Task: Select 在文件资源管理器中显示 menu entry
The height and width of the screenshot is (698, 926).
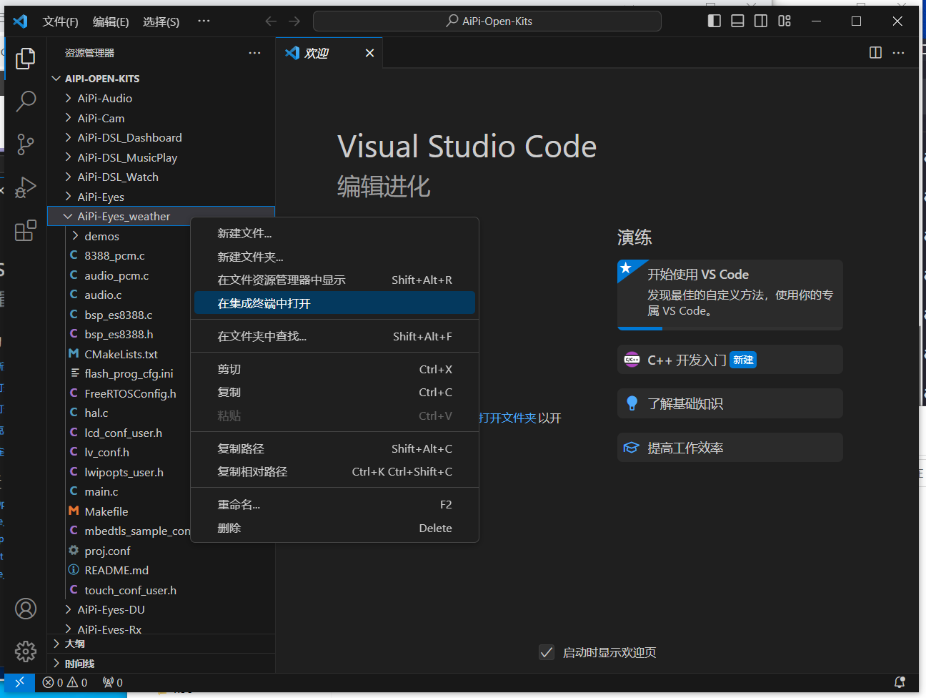Action: 334,280
